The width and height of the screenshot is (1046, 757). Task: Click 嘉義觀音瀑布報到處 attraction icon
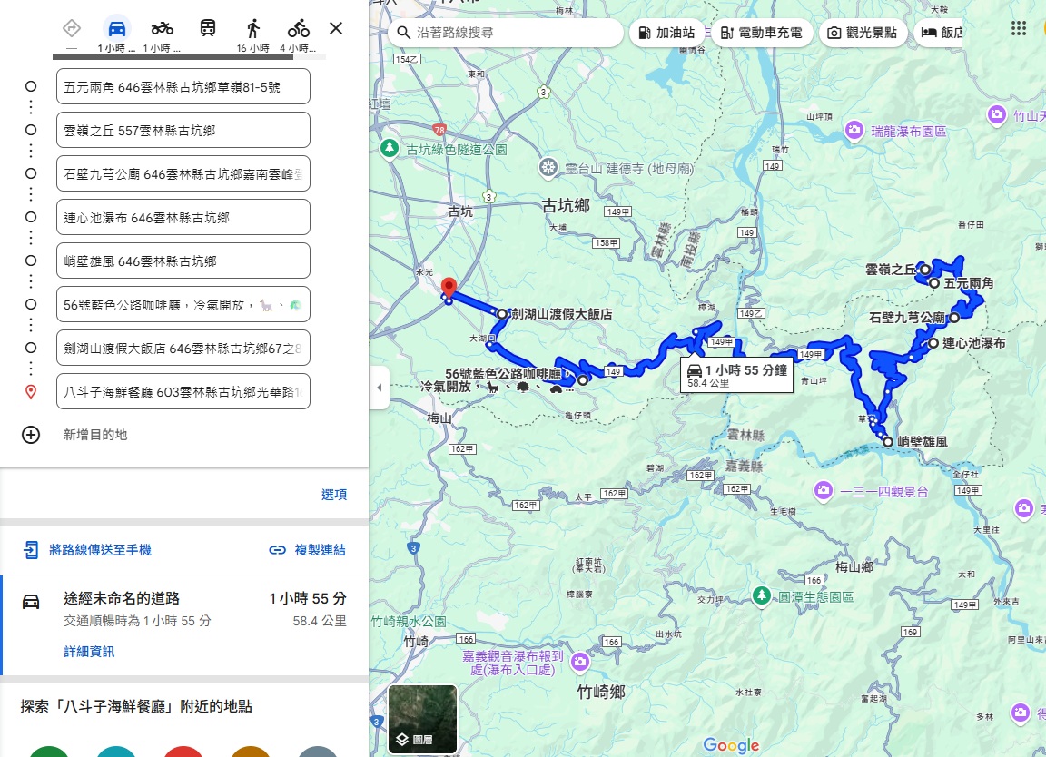pyautogui.click(x=579, y=662)
